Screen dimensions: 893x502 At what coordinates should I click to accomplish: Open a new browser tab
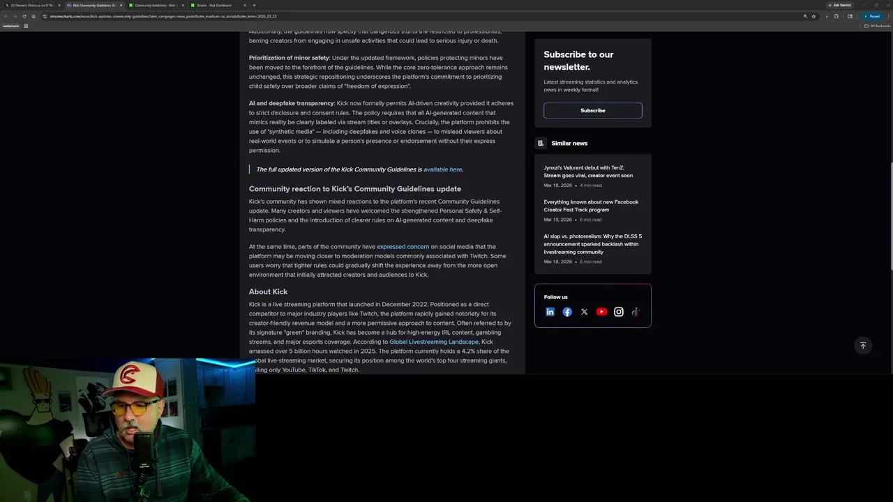254,5
